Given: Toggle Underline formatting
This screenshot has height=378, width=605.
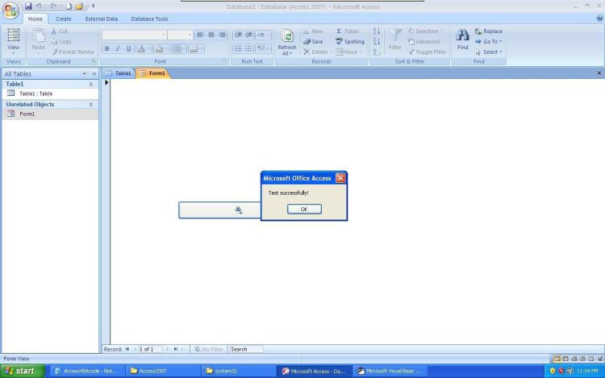Looking at the screenshot, I should 128,48.
